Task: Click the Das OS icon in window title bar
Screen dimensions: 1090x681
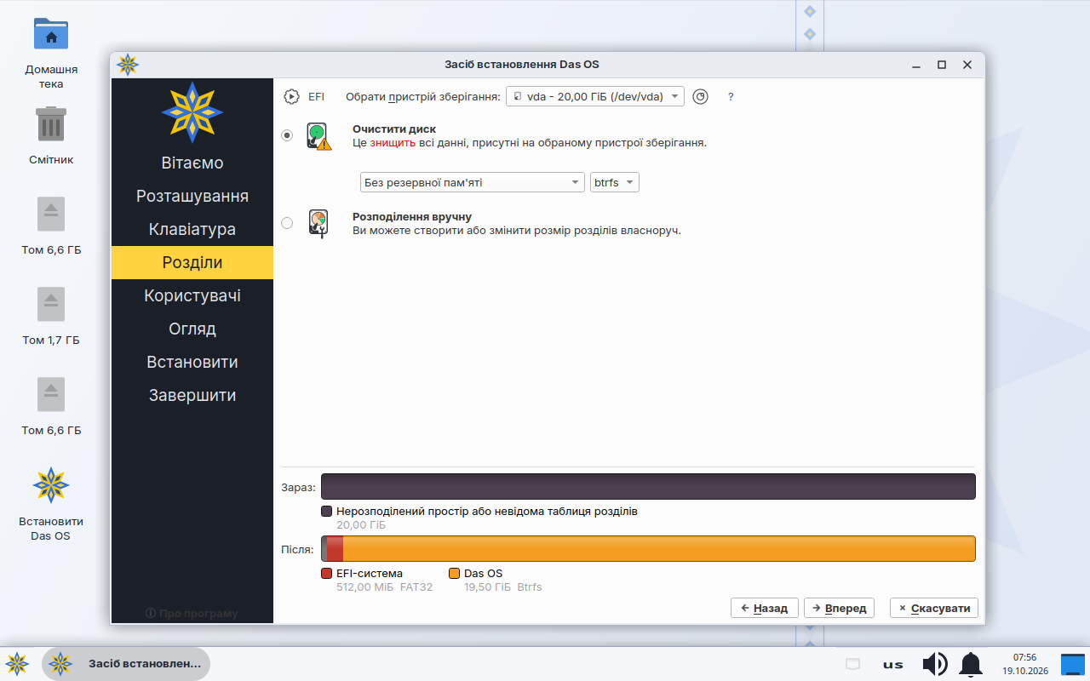Action: [x=128, y=65]
